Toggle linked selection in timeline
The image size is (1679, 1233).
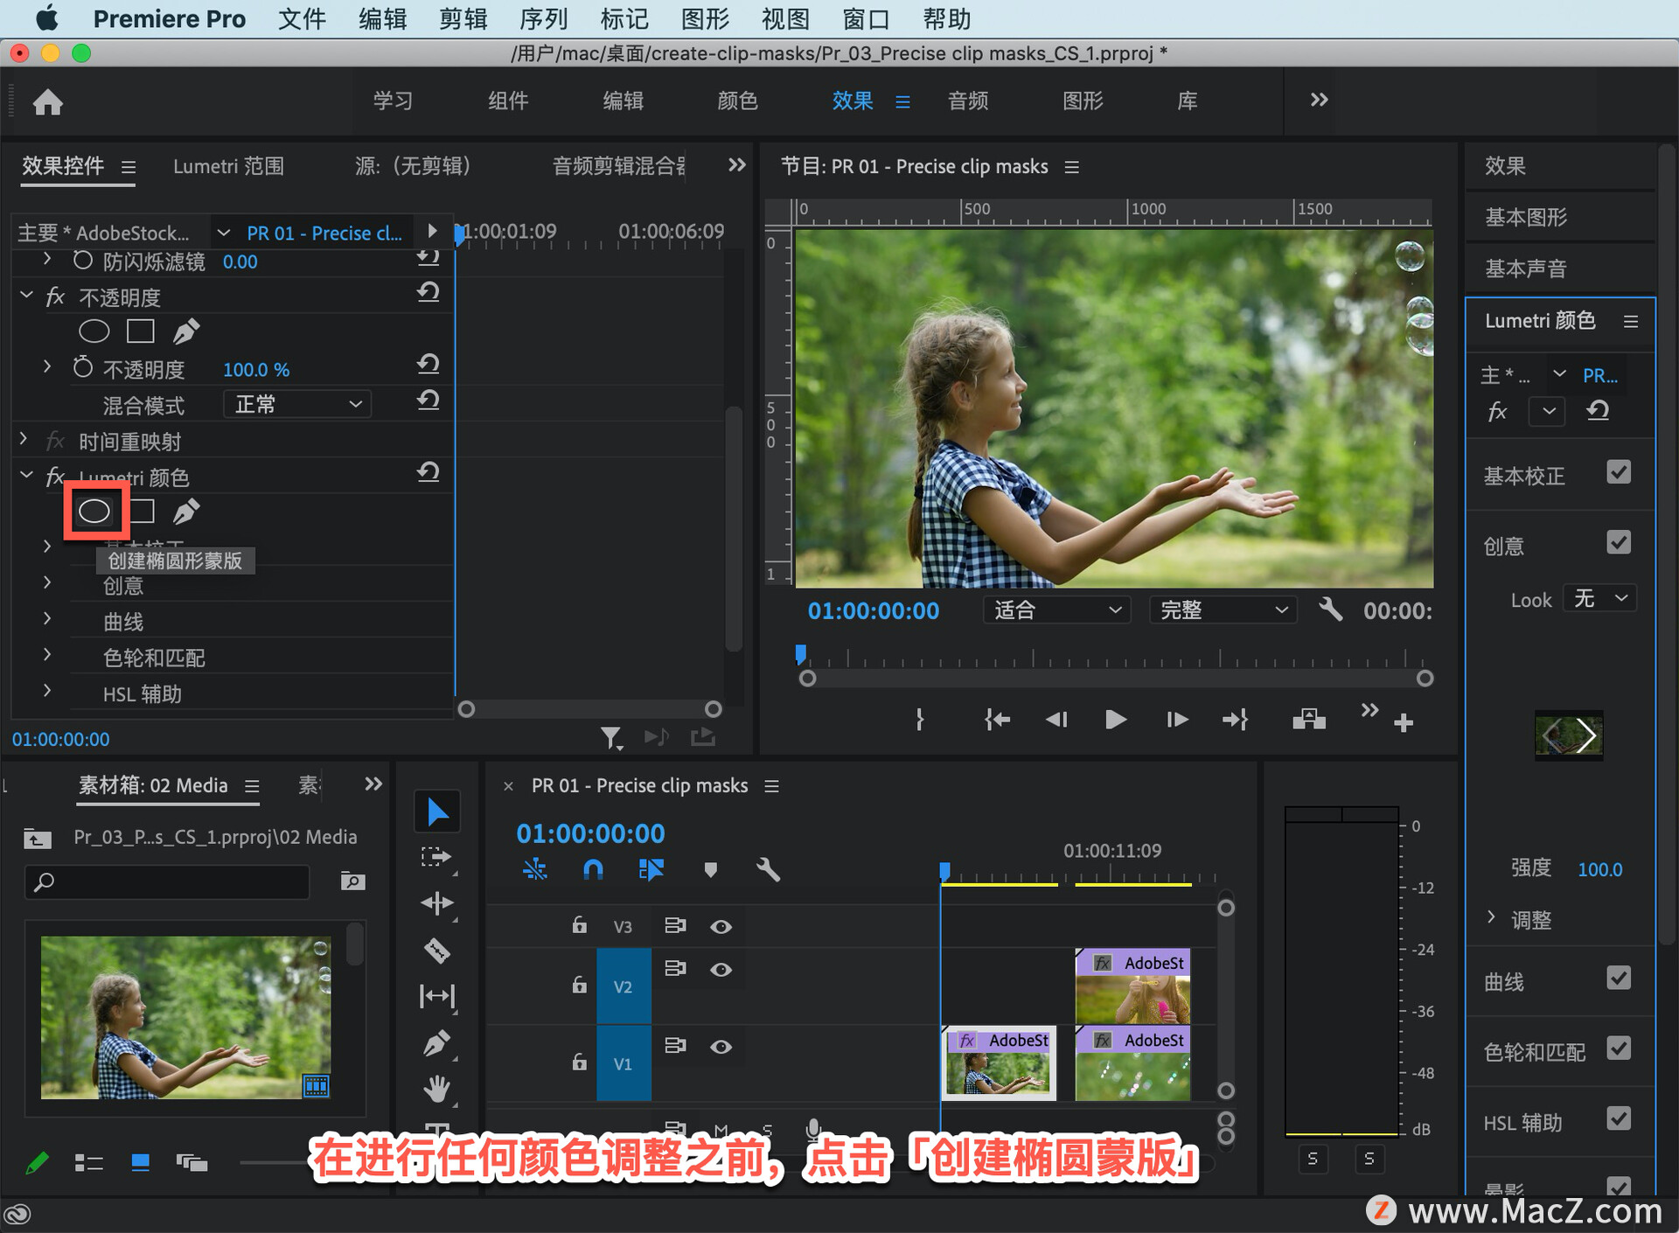click(651, 869)
